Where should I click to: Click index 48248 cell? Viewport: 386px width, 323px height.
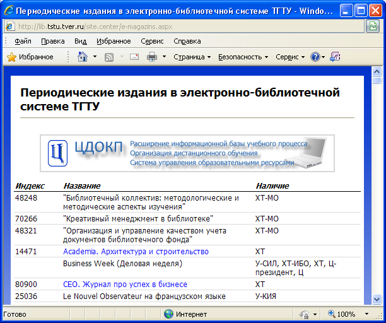click(26, 198)
